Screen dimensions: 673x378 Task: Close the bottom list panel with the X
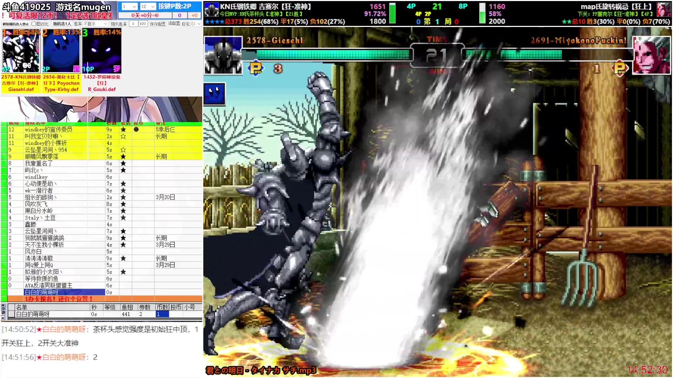[3, 318]
